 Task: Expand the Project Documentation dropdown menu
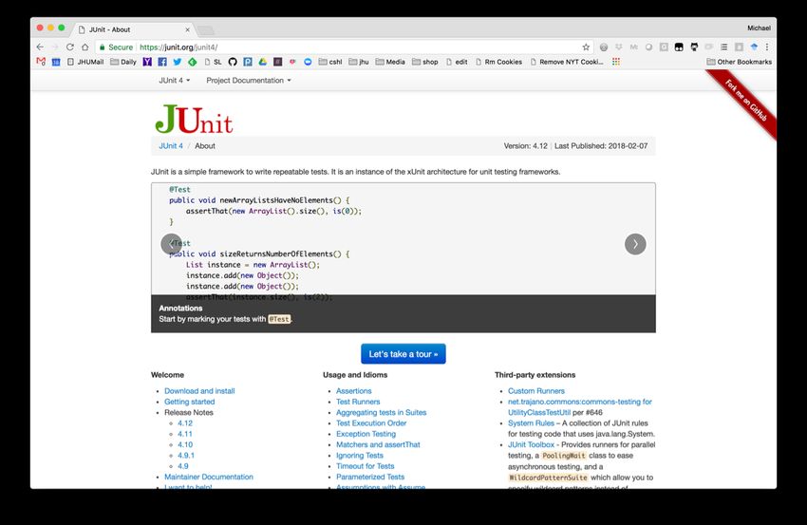[x=249, y=81]
